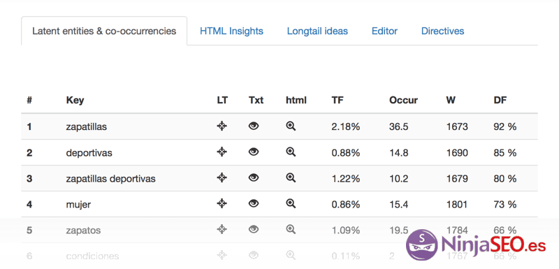Select the Directives tab
The height and width of the screenshot is (269, 559).
[x=442, y=31]
